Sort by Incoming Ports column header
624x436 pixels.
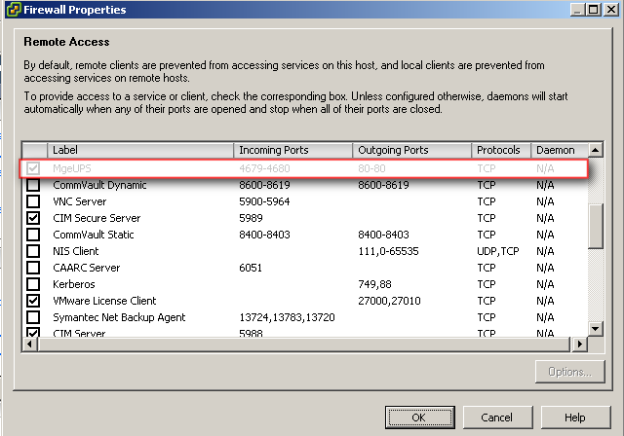point(293,150)
